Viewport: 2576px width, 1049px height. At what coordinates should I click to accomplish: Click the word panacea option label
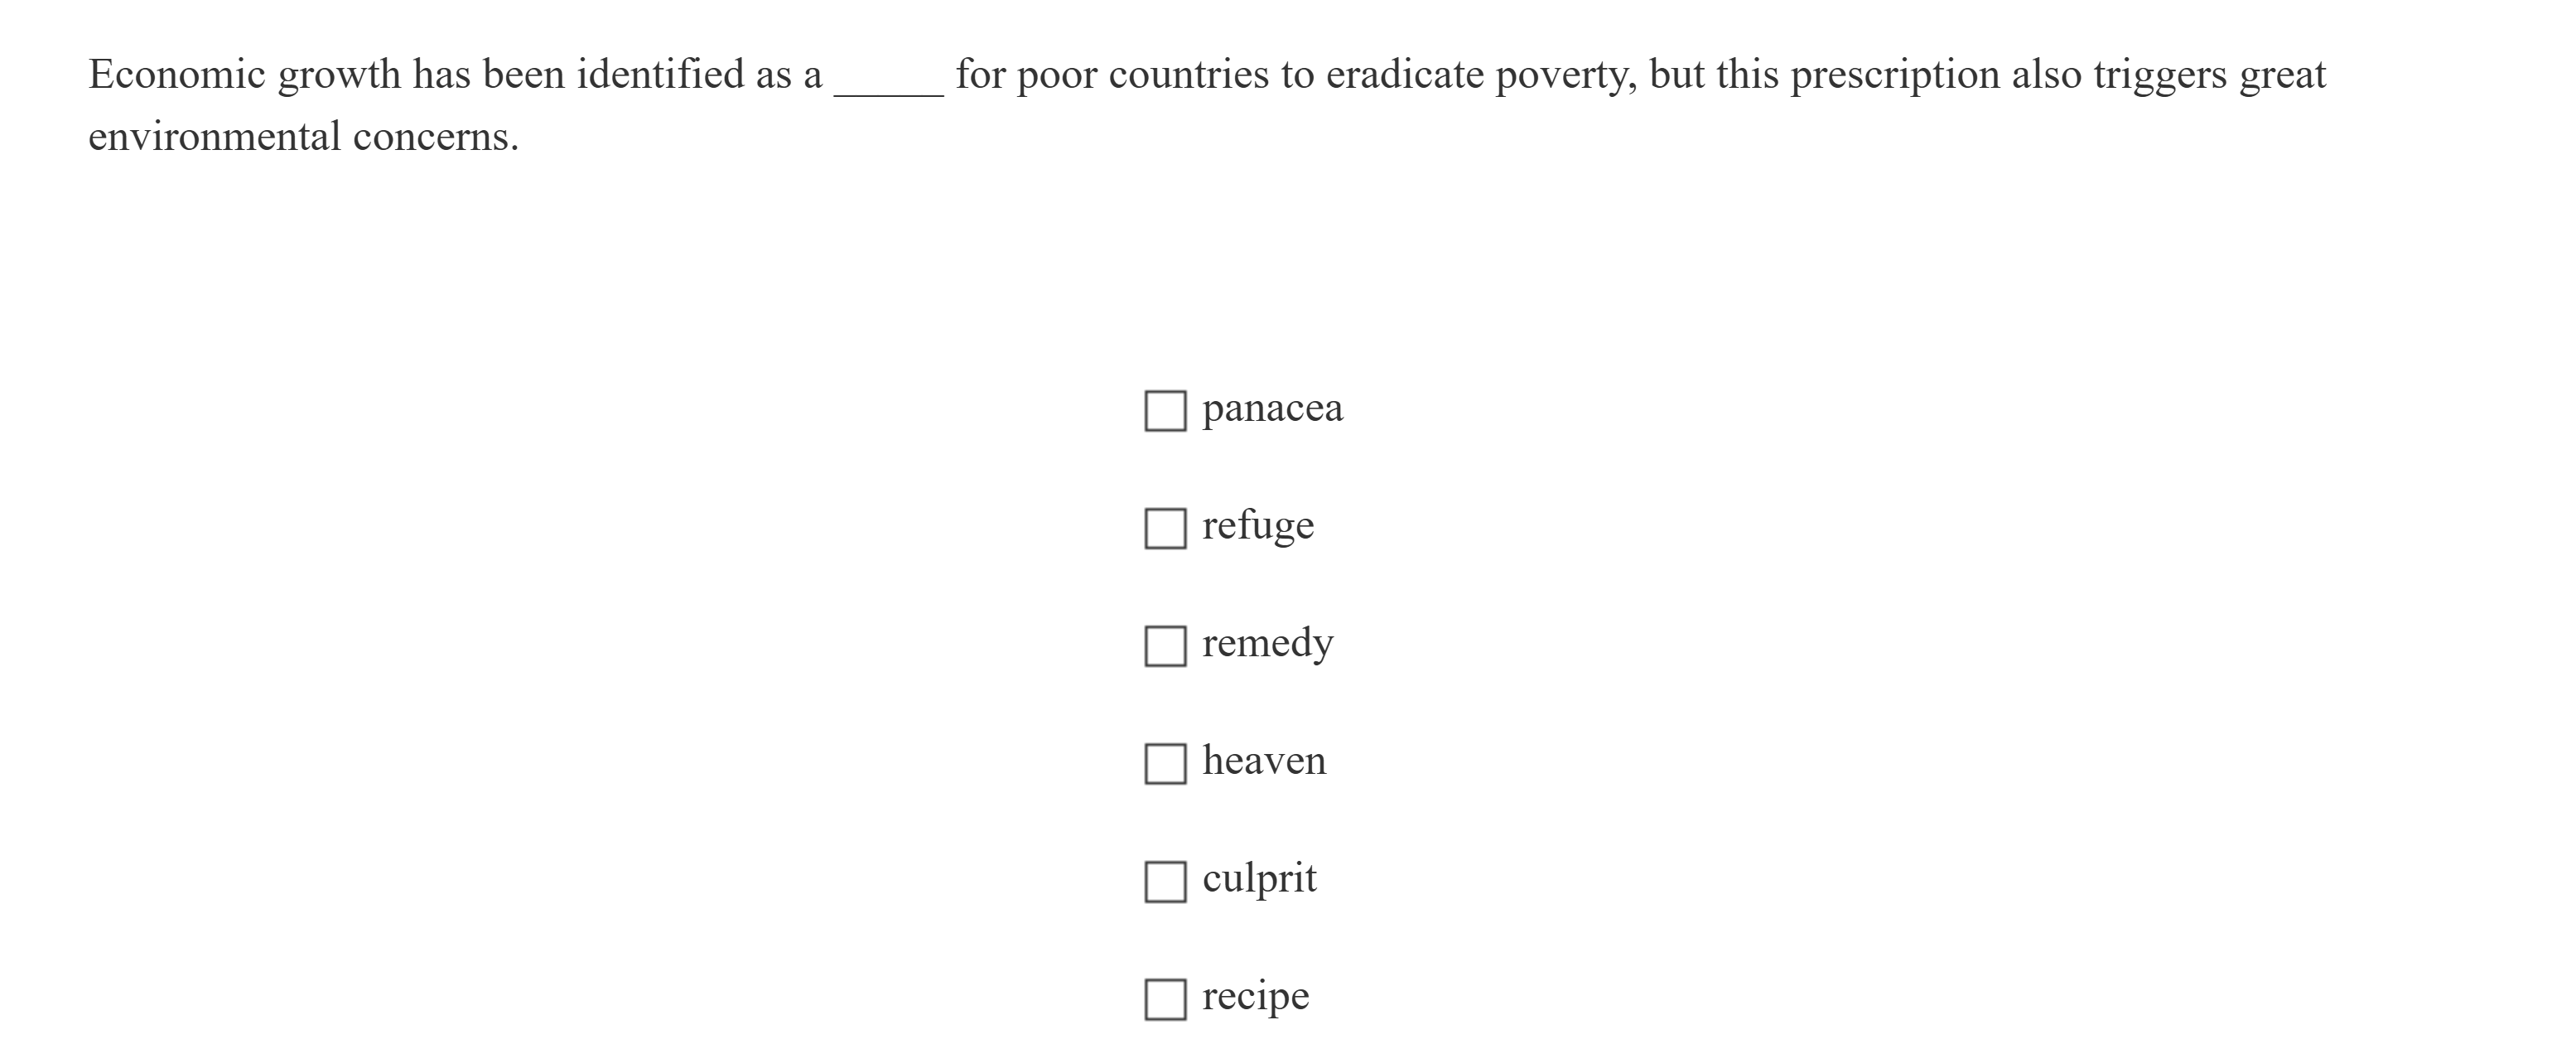pyautogui.click(x=1272, y=408)
